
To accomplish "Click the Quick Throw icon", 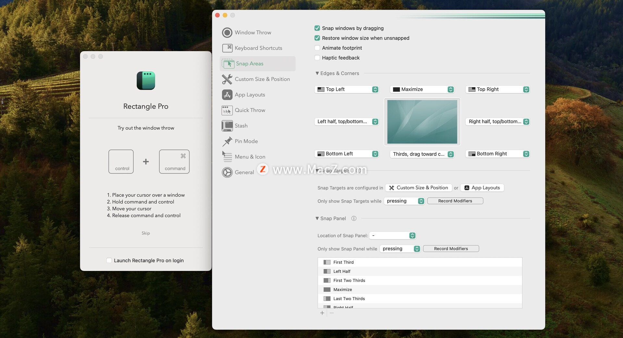I will pos(227,110).
